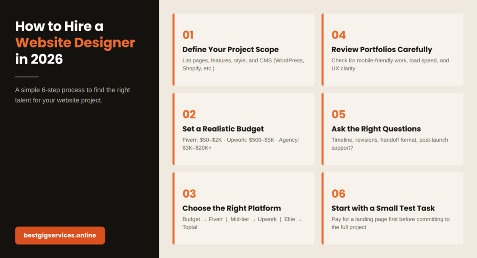Click the orange 'Website Designer' heading text
This screenshot has width=477, height=258.
pyautogui.click(x=75, y=42)
